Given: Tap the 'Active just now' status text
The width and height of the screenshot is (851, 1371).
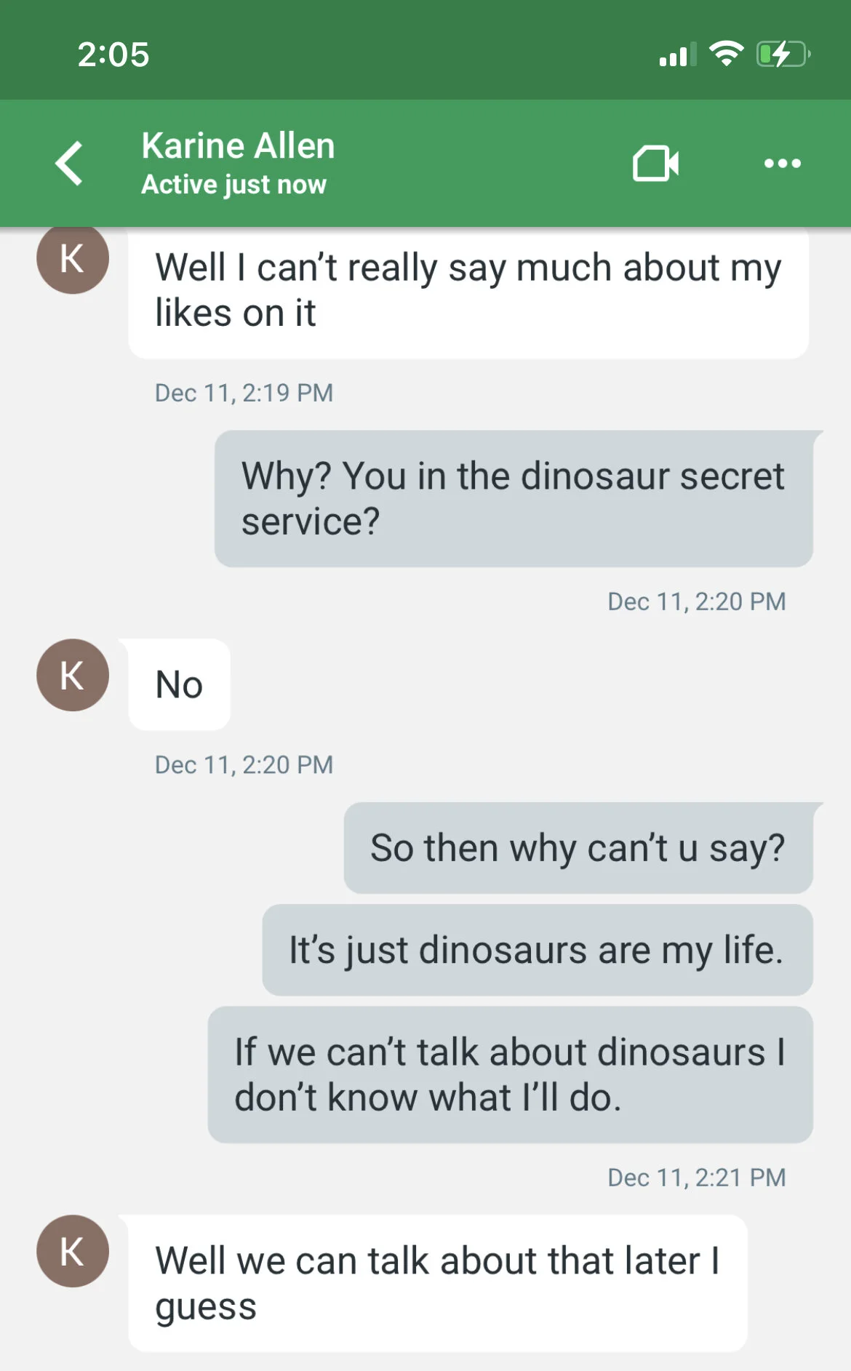Looking at the screenshot, I should pos(233,185).
